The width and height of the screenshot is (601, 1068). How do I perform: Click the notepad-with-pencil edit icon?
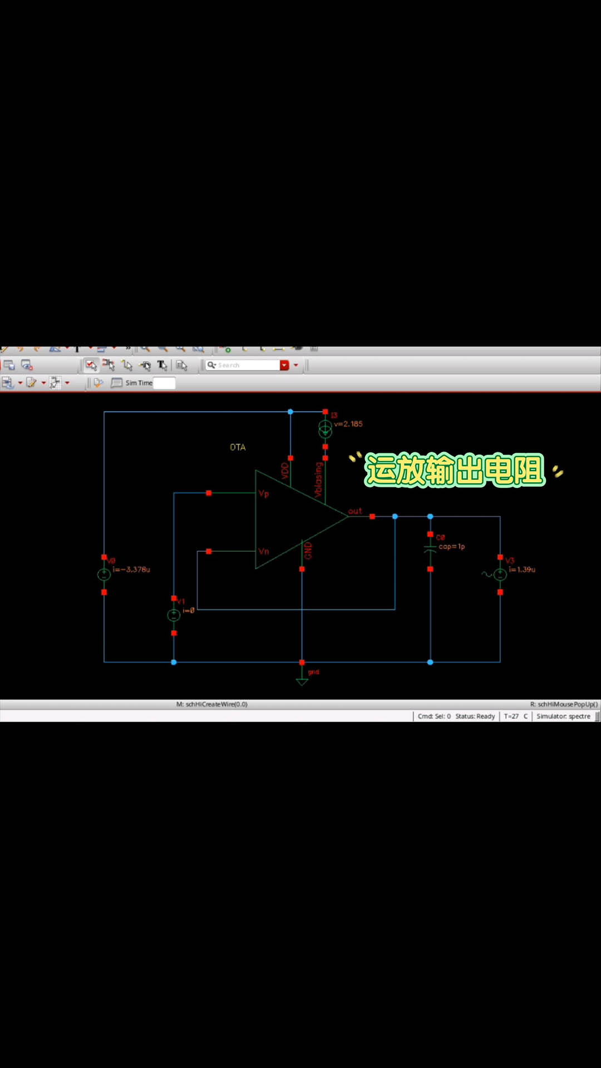point(32,383)
